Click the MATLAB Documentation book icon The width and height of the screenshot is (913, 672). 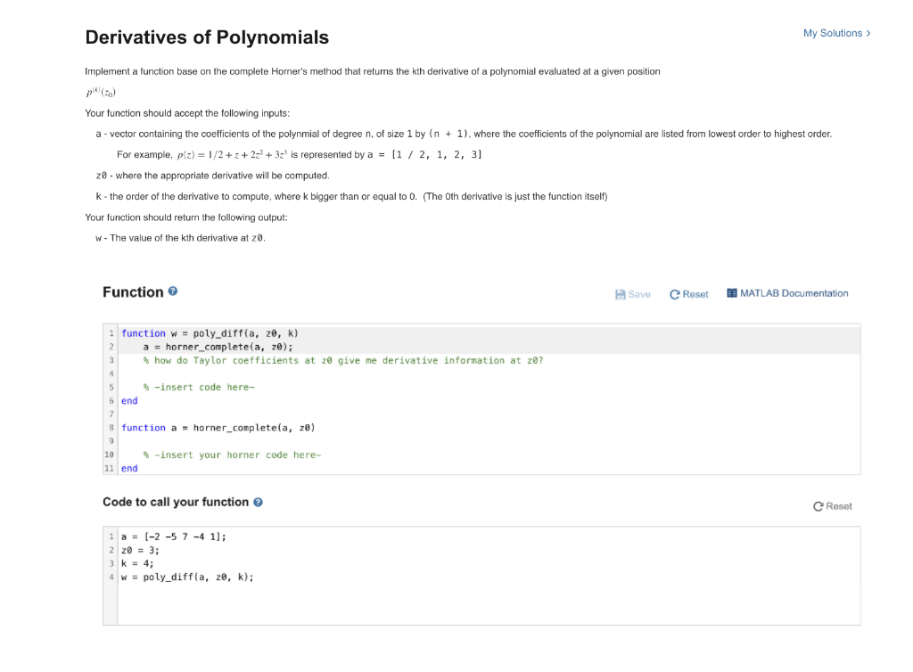[731, 293]
